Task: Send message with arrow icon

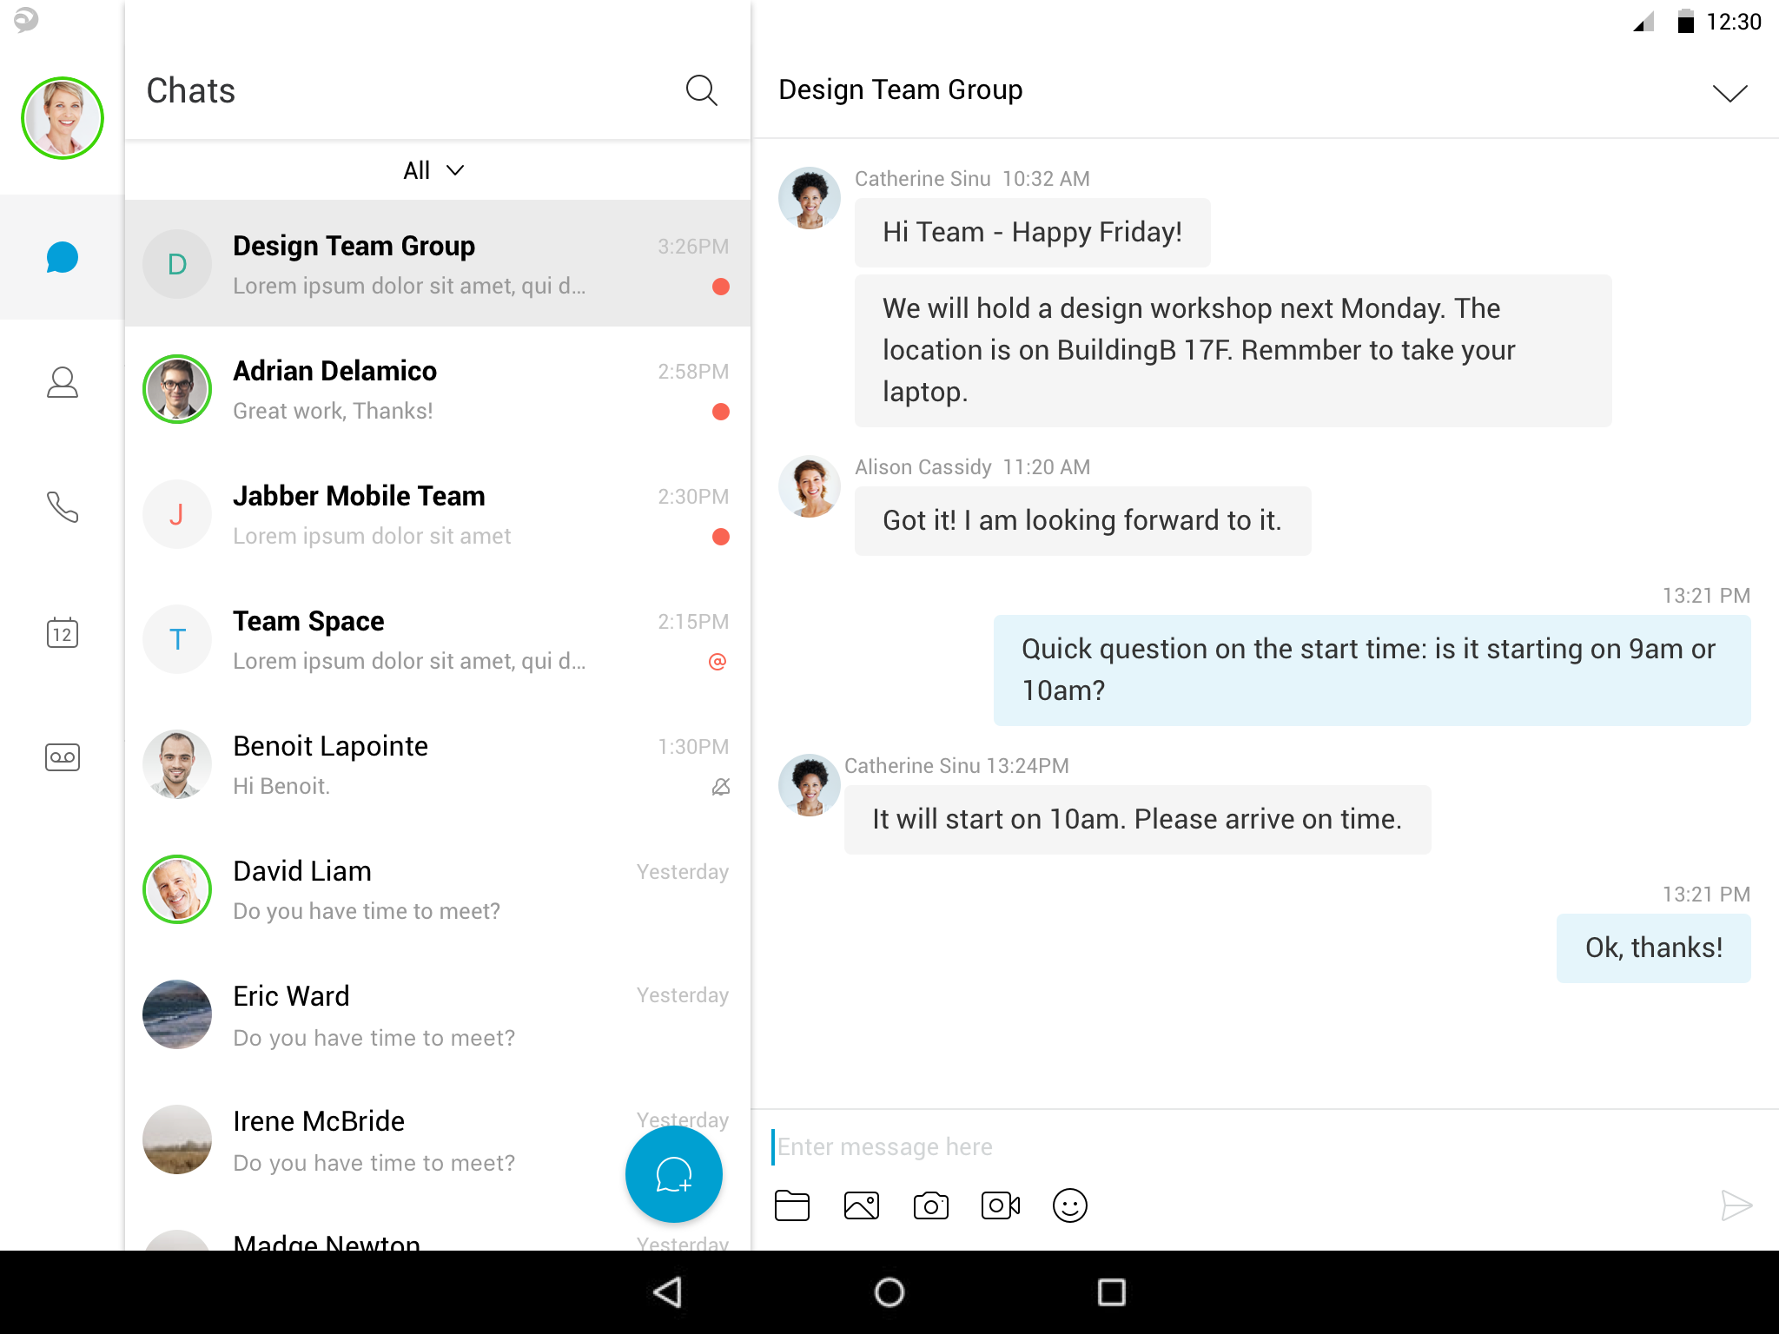Action: tap(1736, 1205)
